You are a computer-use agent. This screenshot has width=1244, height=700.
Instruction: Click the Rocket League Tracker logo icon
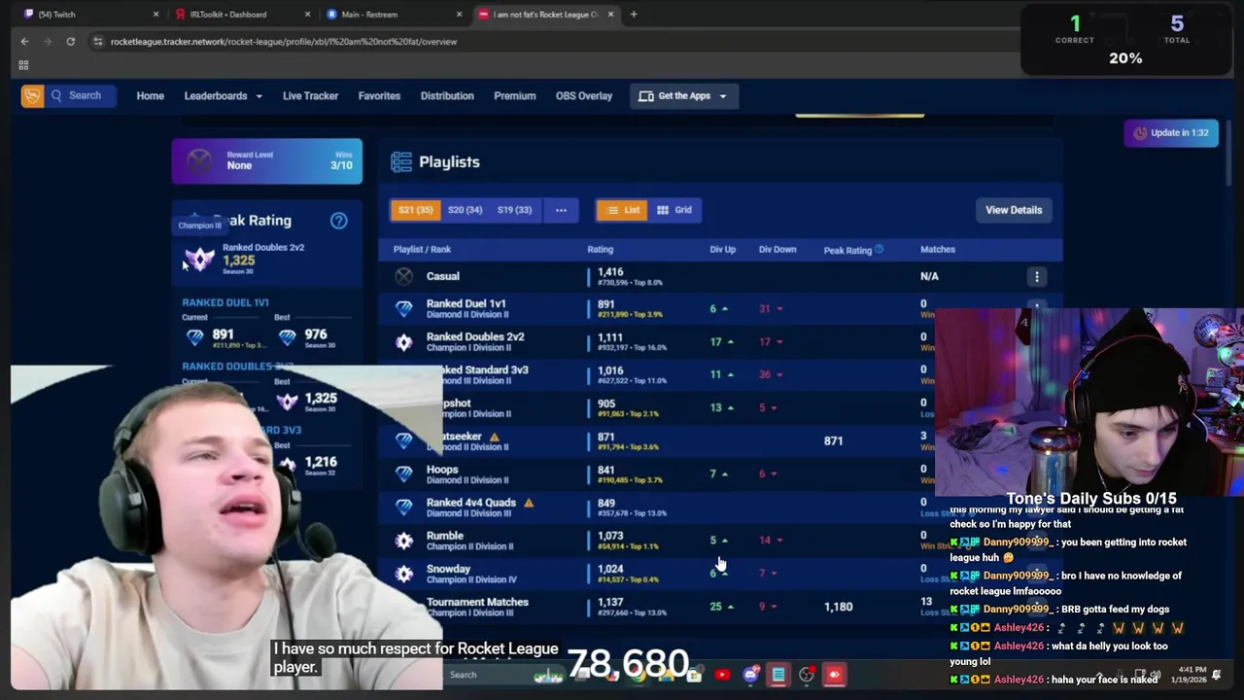coord(32,95)
